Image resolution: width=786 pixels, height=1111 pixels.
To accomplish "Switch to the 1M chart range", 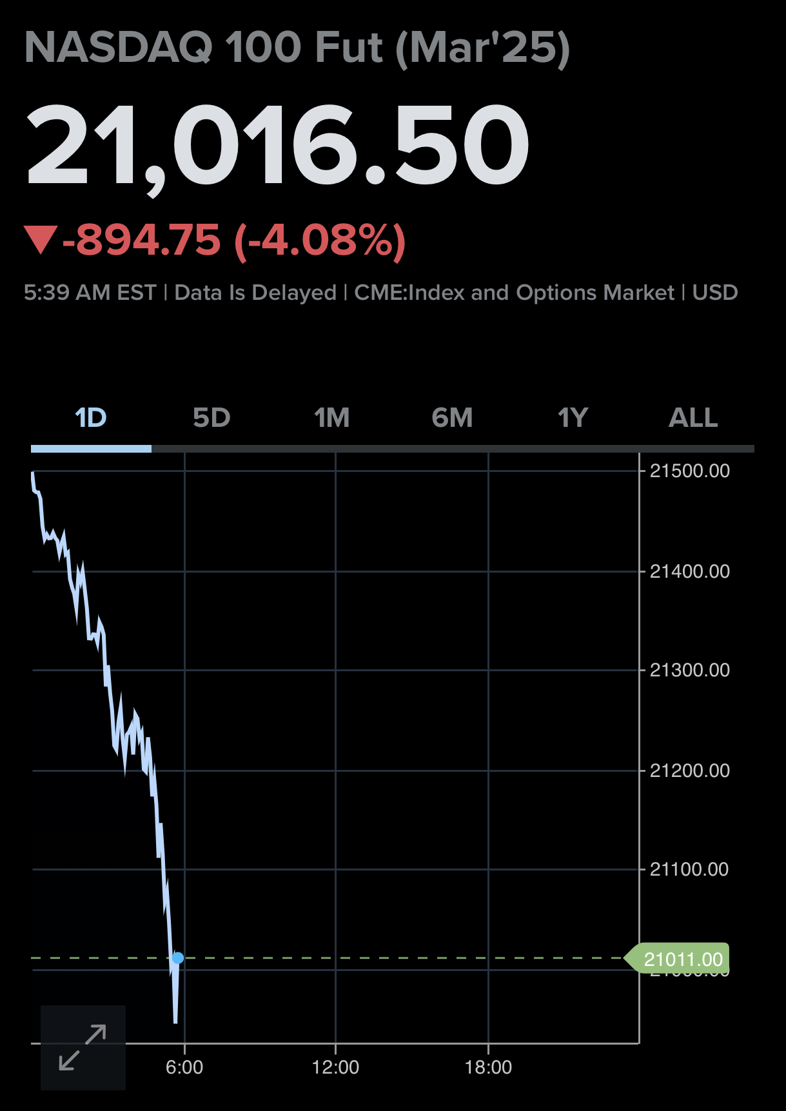I will [x=332, y=418].
